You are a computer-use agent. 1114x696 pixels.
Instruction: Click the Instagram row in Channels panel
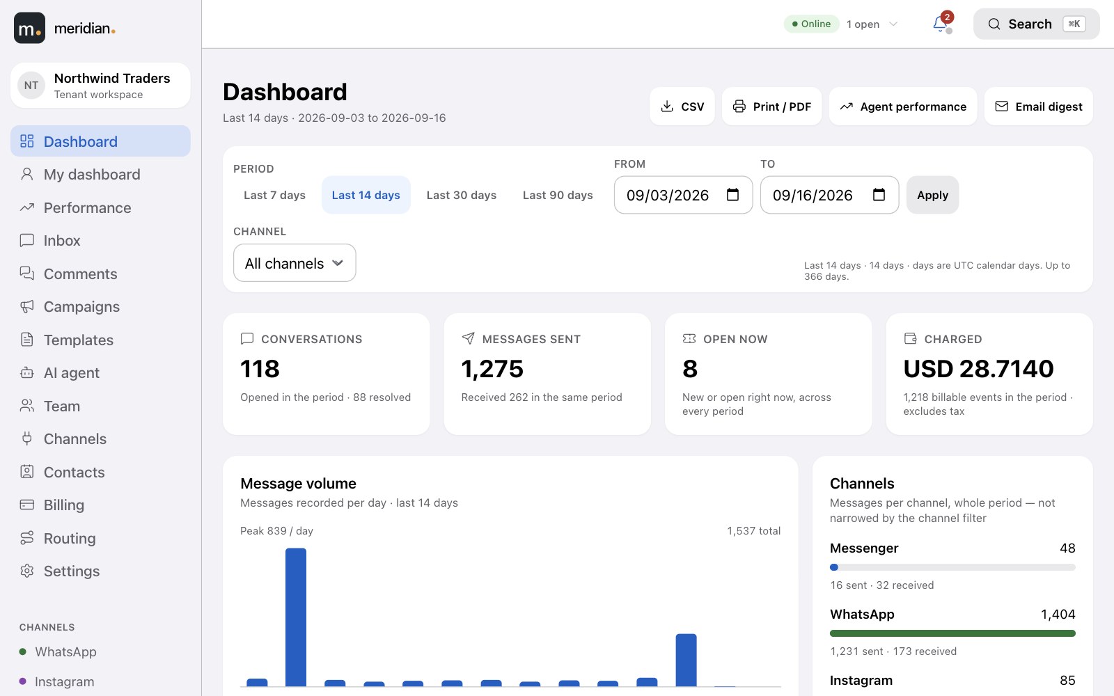point(952,681)
